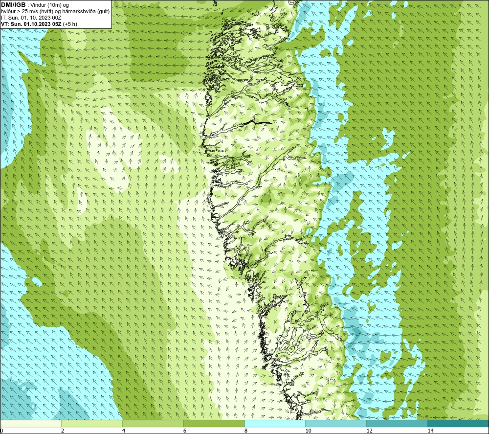
Task: Click the 8-10 m/s light cyan color bar segment
Action: (275, 423)
